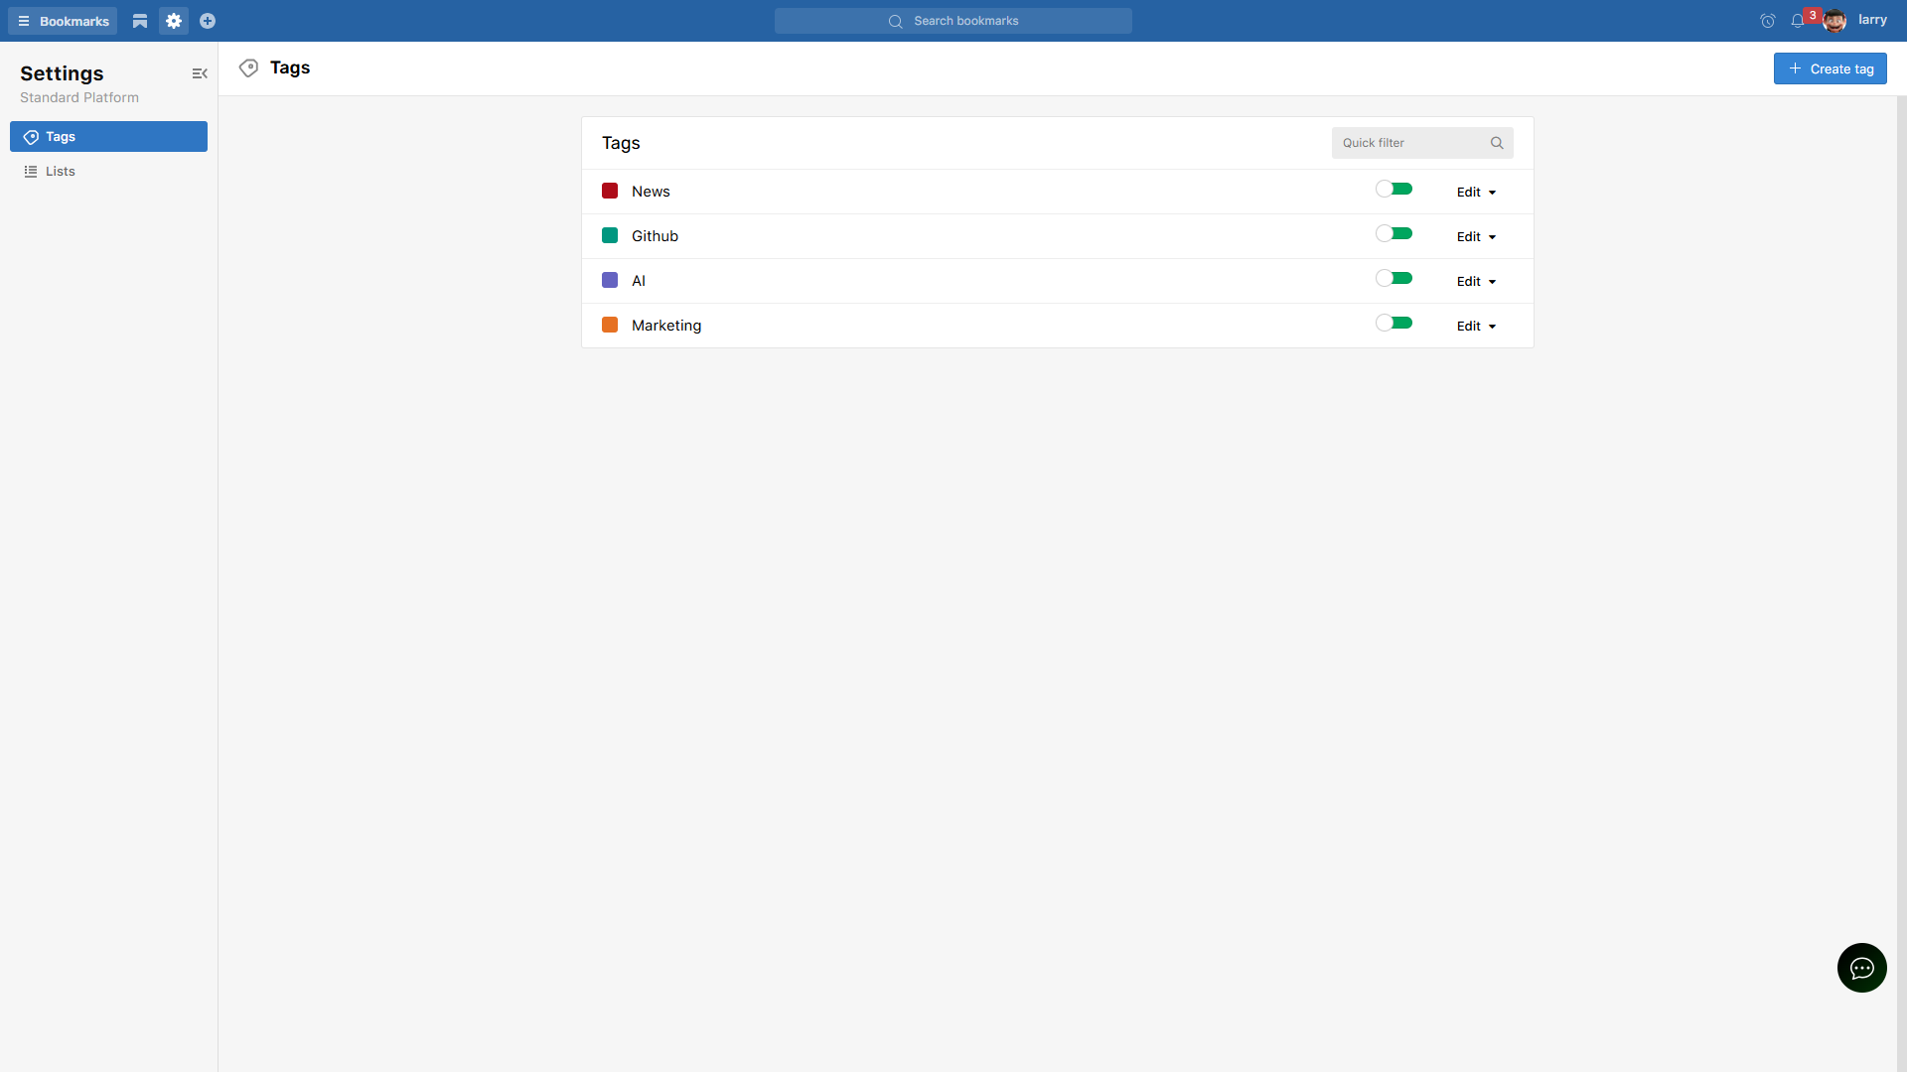Open the notifications bell icon
The height and width of the screenshot is (1072, 1907).
click(x=1798, y=21)
